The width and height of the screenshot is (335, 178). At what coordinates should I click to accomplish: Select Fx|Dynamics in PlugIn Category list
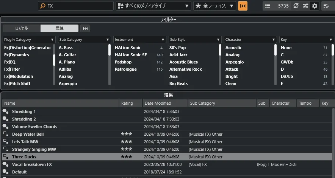pos(17,55)
